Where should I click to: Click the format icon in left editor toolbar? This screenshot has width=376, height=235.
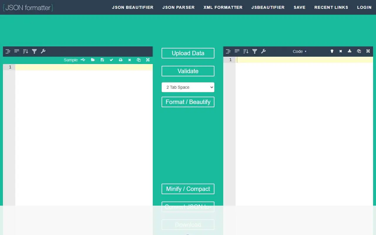[8, 51]
